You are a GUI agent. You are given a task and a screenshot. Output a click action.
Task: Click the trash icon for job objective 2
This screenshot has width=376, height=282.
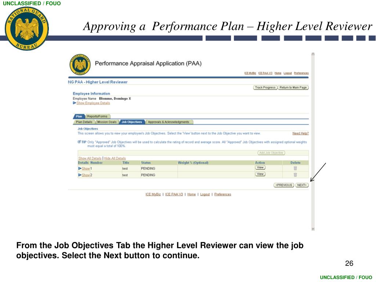point(295,174)
